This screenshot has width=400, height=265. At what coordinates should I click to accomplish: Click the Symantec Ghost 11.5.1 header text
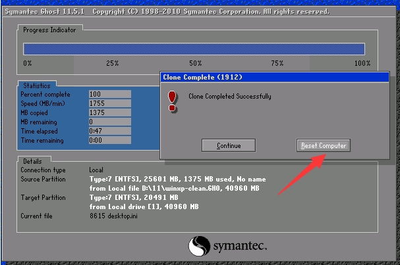tap(45, 11)
